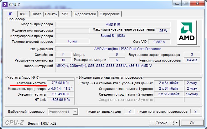Click the 199.49 МГц external frequency
The height and width of the screenshot is (129, 207).
coord(60,94)
